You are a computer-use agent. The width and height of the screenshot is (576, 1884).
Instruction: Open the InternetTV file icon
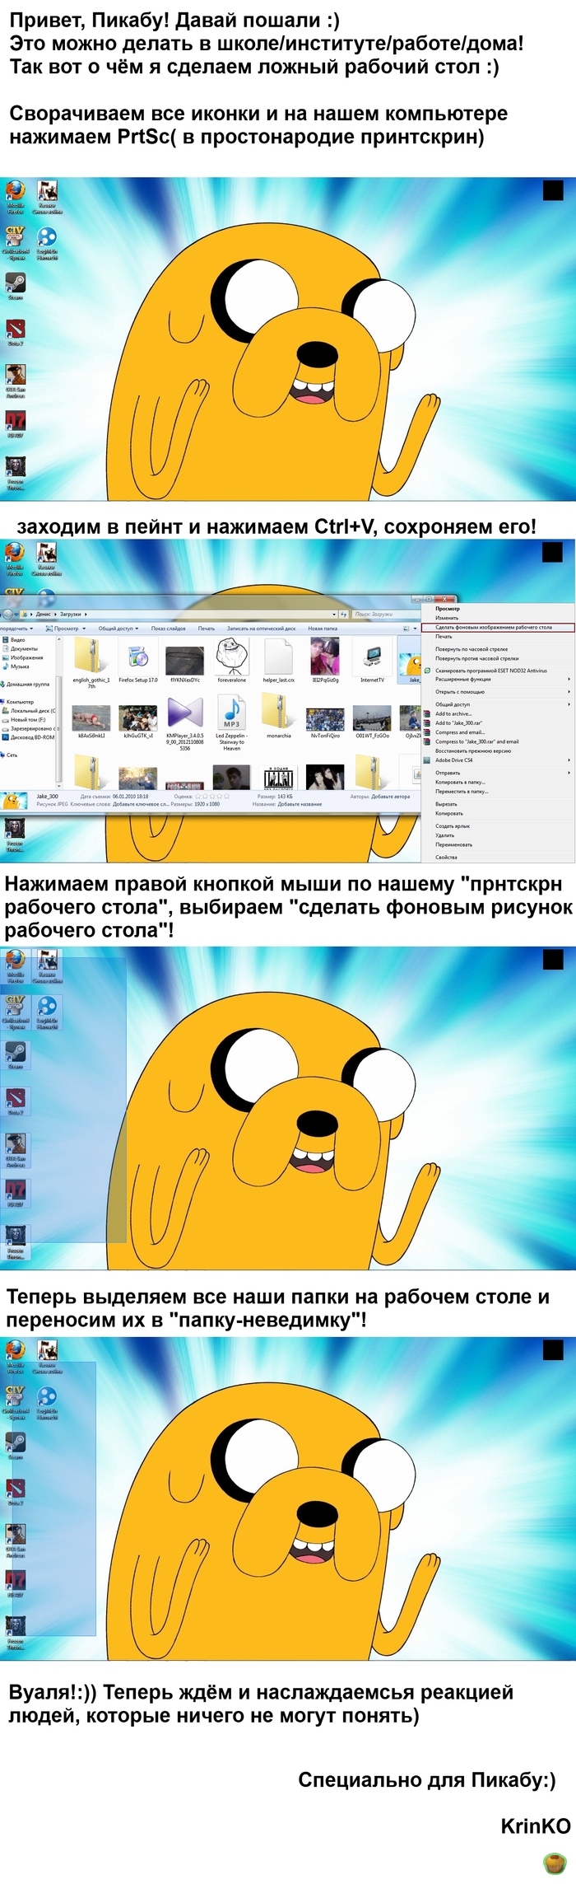[372, 660]
